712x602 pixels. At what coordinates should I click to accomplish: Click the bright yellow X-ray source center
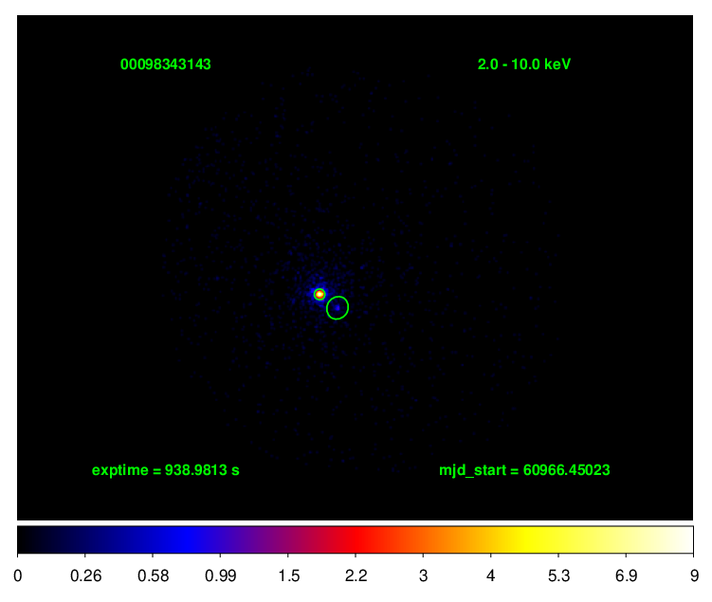pos(319,294)
